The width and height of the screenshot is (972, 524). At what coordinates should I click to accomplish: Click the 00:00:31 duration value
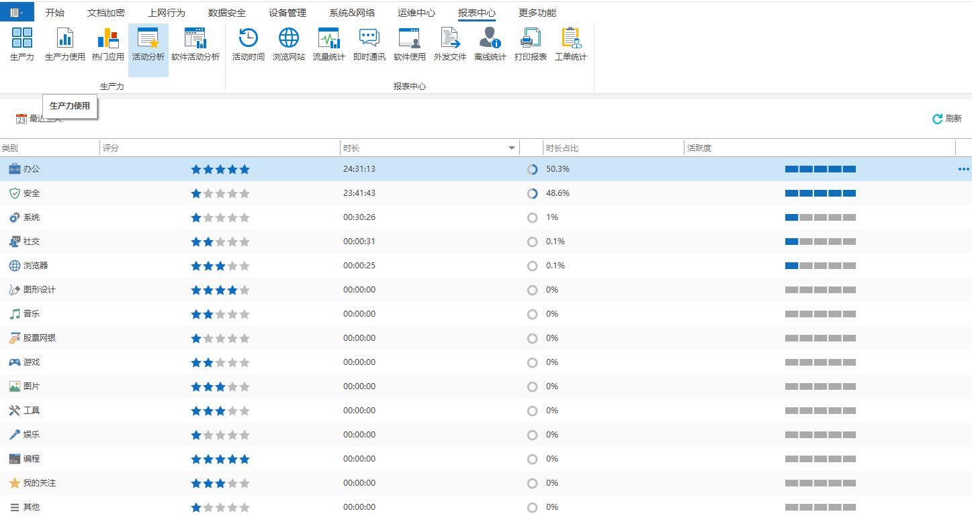359,242
